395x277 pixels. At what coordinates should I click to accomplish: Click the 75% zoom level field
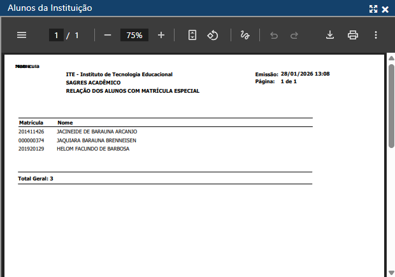pos(134,36)
